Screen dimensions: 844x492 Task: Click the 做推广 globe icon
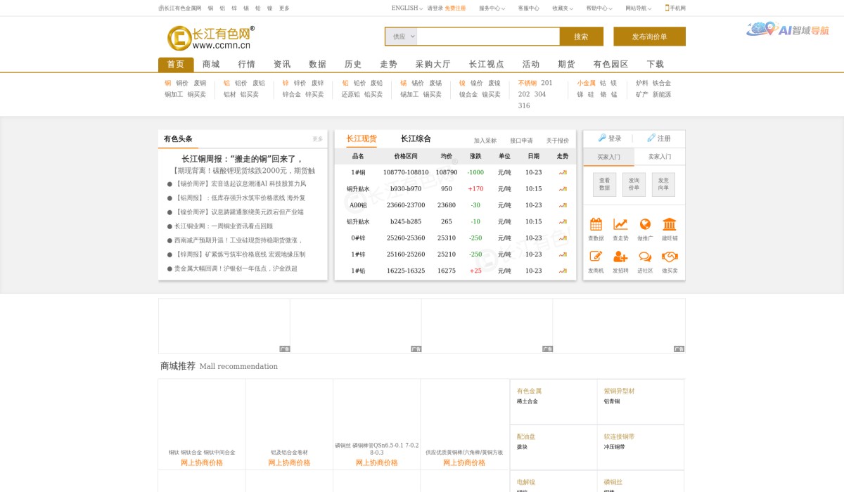pyautogui.click(x=645, y=224)
